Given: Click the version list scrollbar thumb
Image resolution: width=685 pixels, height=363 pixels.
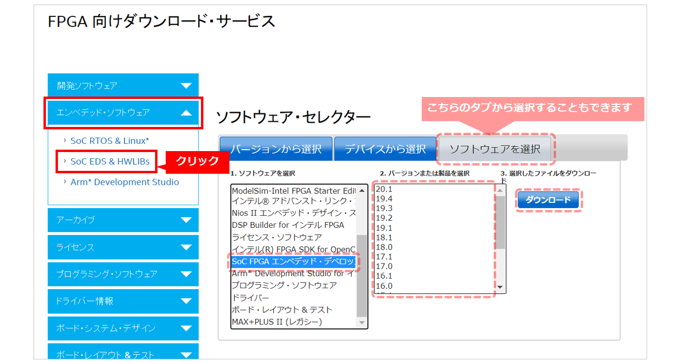Looking at the screenshot, I should (500, 223).
